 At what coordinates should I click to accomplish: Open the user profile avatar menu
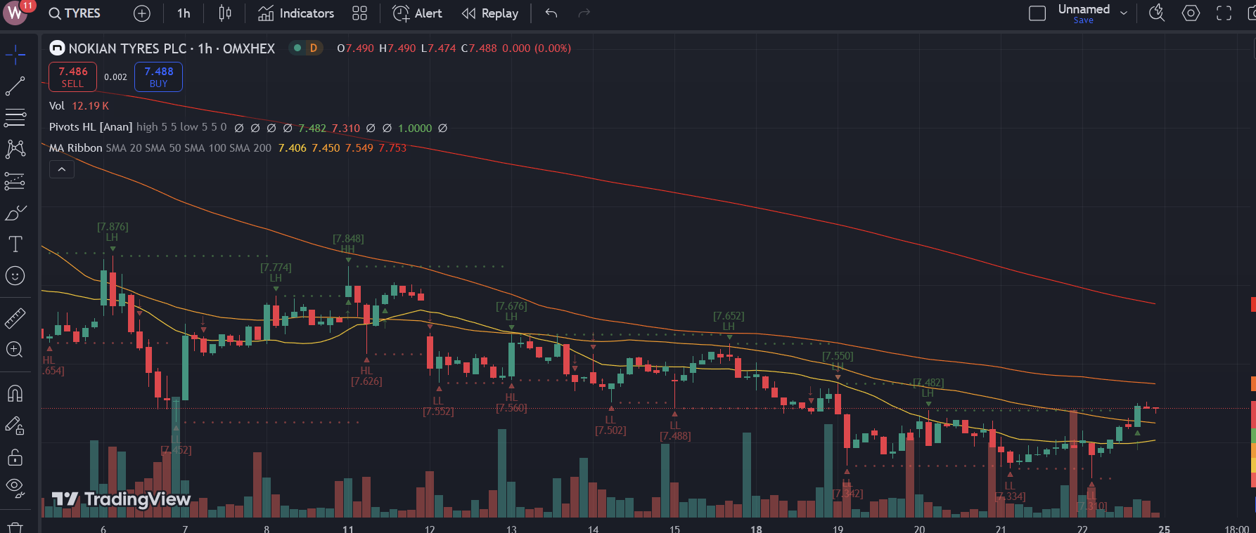pyautogui.click(x=15, y=13)
